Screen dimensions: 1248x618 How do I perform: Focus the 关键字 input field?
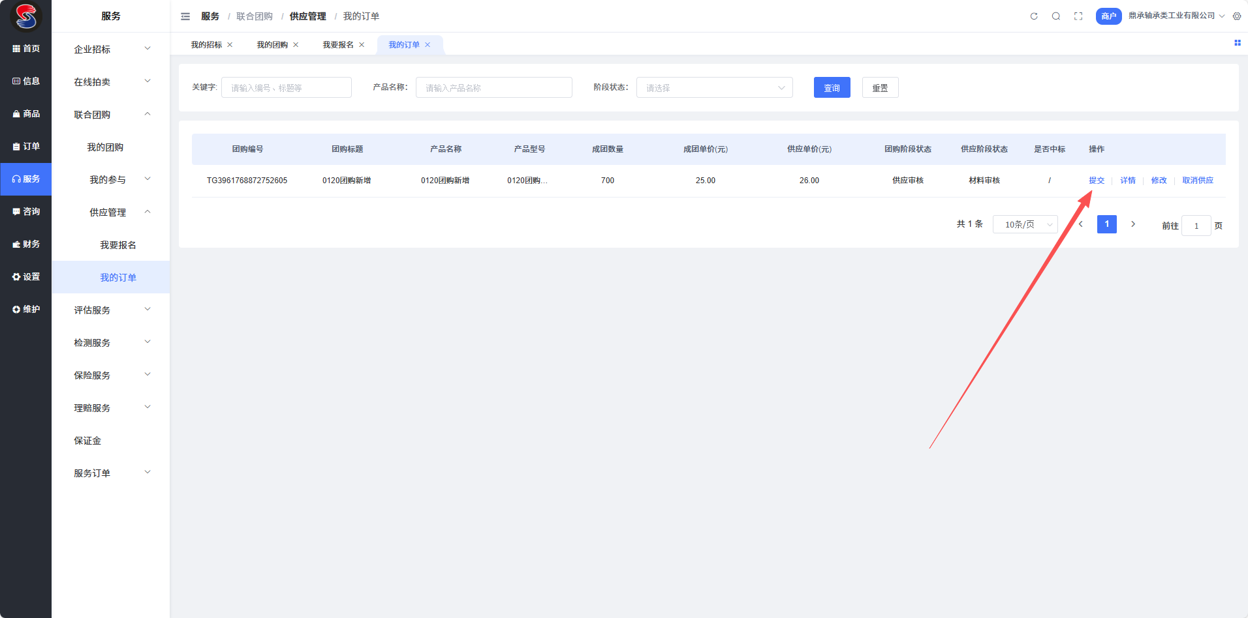[x=286, y=88]
